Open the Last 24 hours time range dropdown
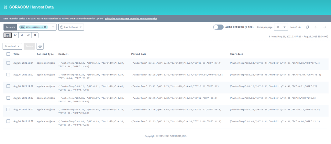 [71, 27]
